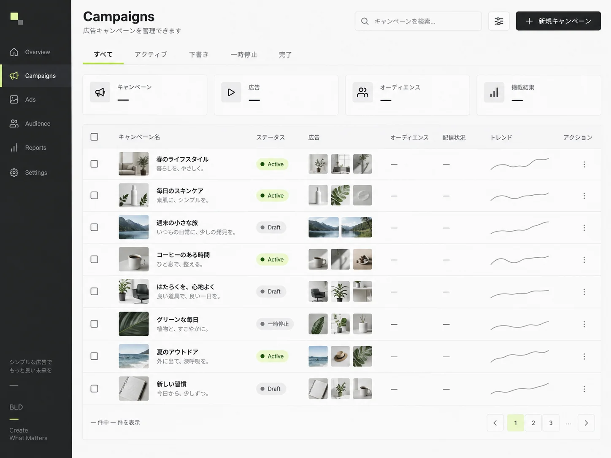Image resolution: width=611 pixels, height=458 pixels.
Task: Switch to the 一時停止 tab
Action: (x=244, y=54)
